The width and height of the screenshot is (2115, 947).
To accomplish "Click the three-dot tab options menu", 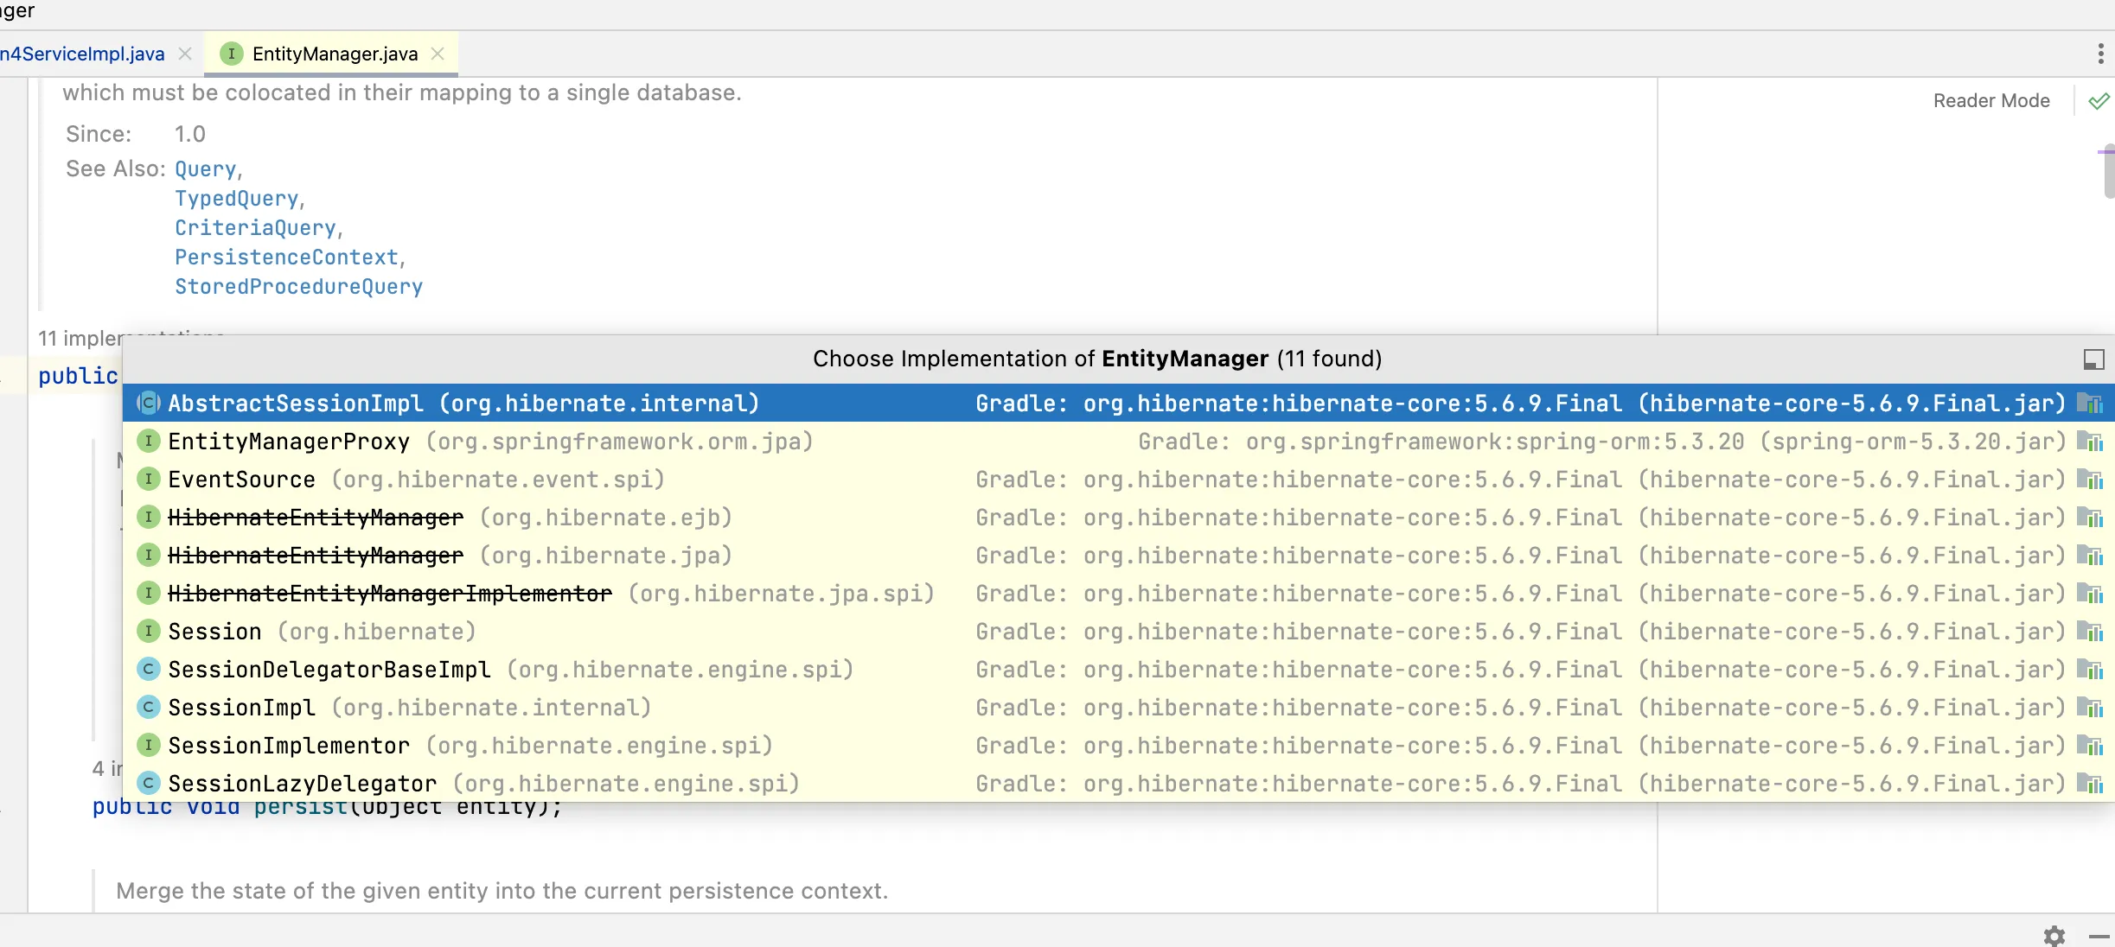I will tap(2100, 54).
